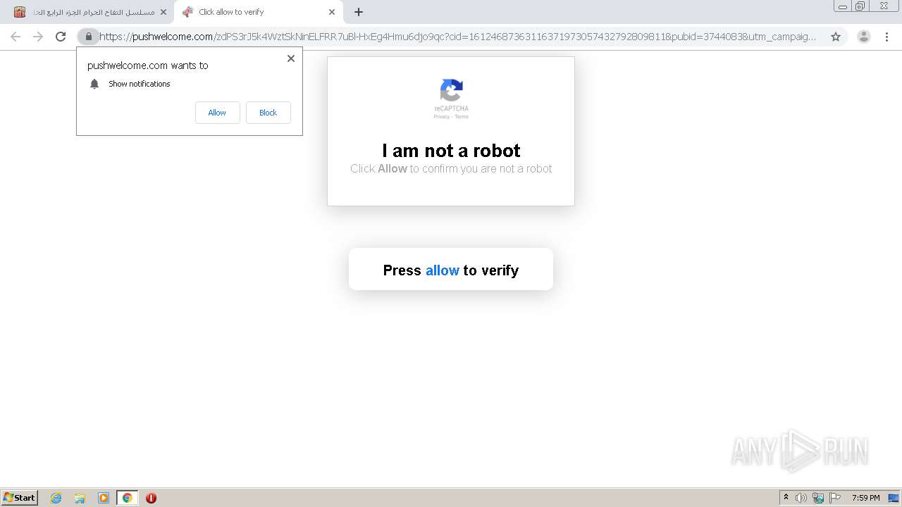Go forward using the browser forward arrow
The height and width of the screenshot is (507, 902).
pyautogui.click(x=38, y=37)
